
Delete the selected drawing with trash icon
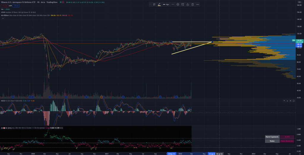(x=192, y=4)
